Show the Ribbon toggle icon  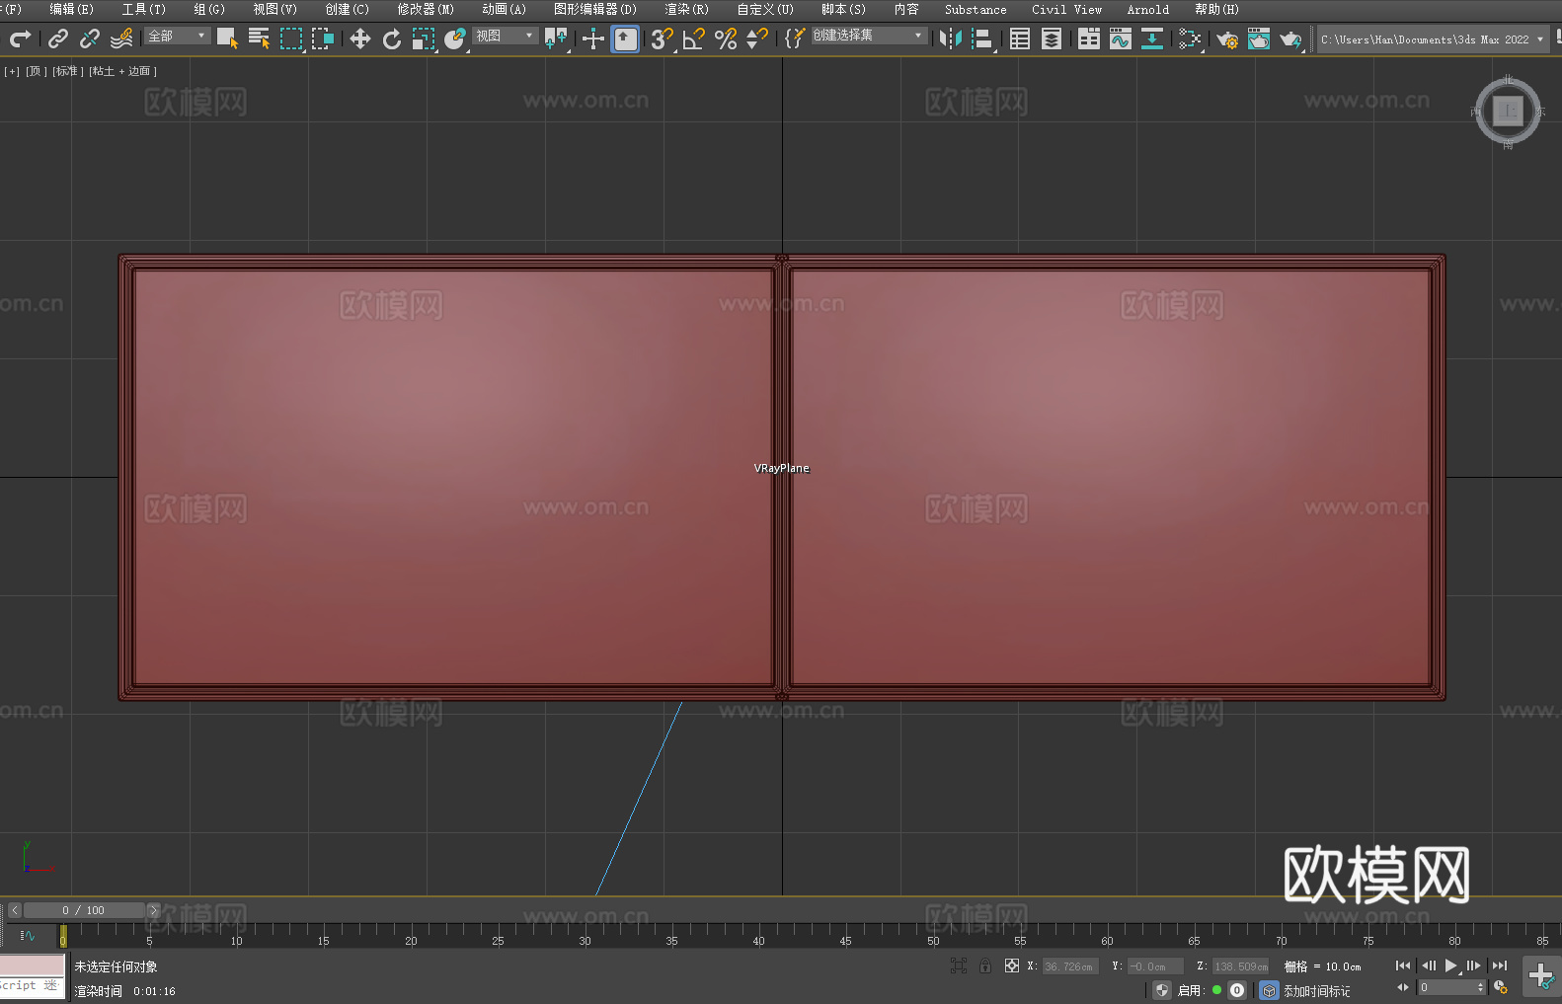coord(1089,39)
